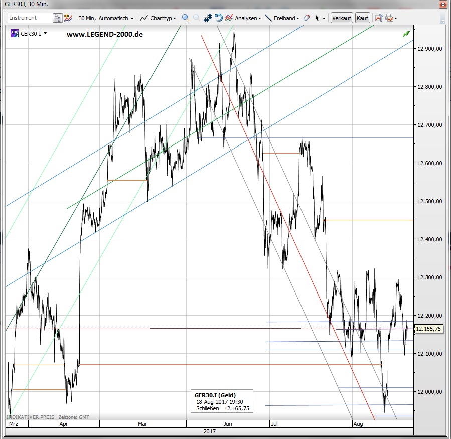This screenshot has width=451, height=439.
Task: Click the add indicator chart icon with star
Action: click(x=68, y=18)
